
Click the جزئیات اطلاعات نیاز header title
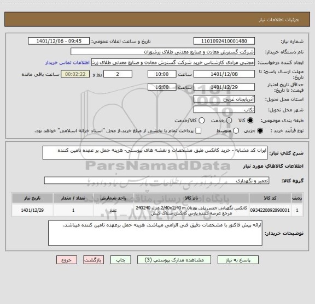click(279, 20)
